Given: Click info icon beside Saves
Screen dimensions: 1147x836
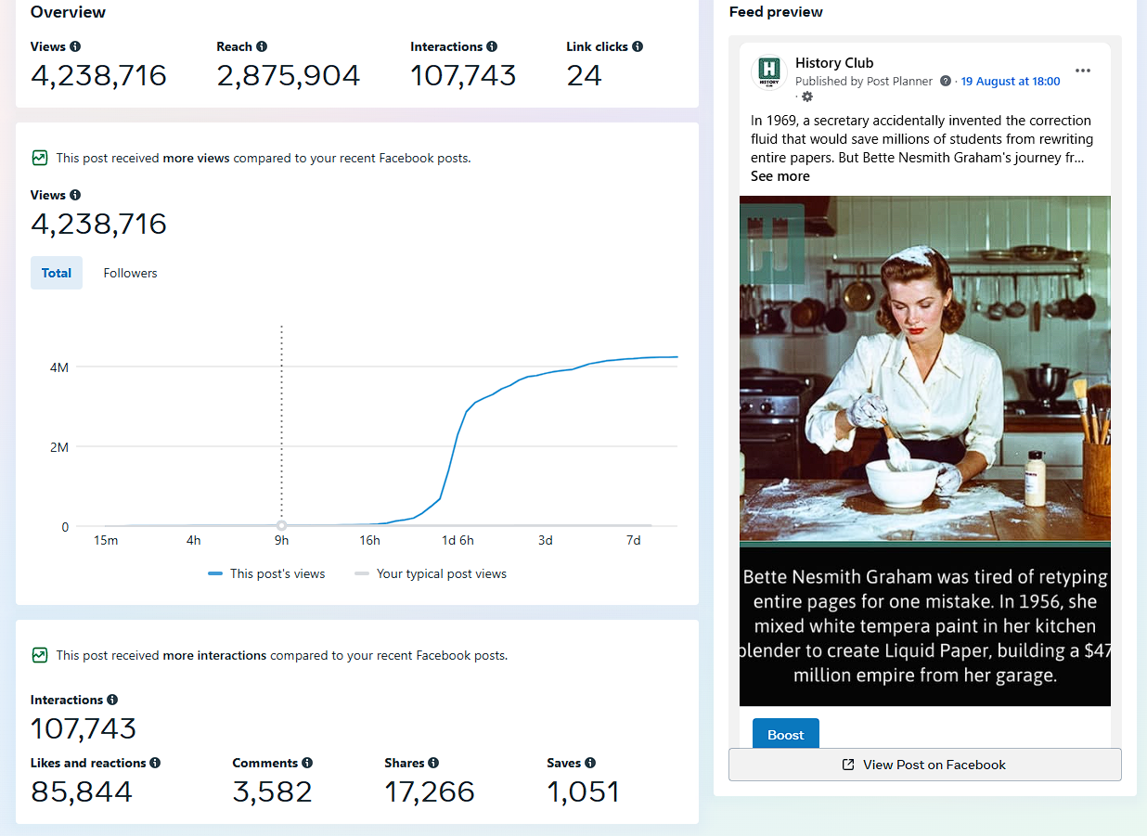Looking at the screenshot, I should click(x=590, y=763).
